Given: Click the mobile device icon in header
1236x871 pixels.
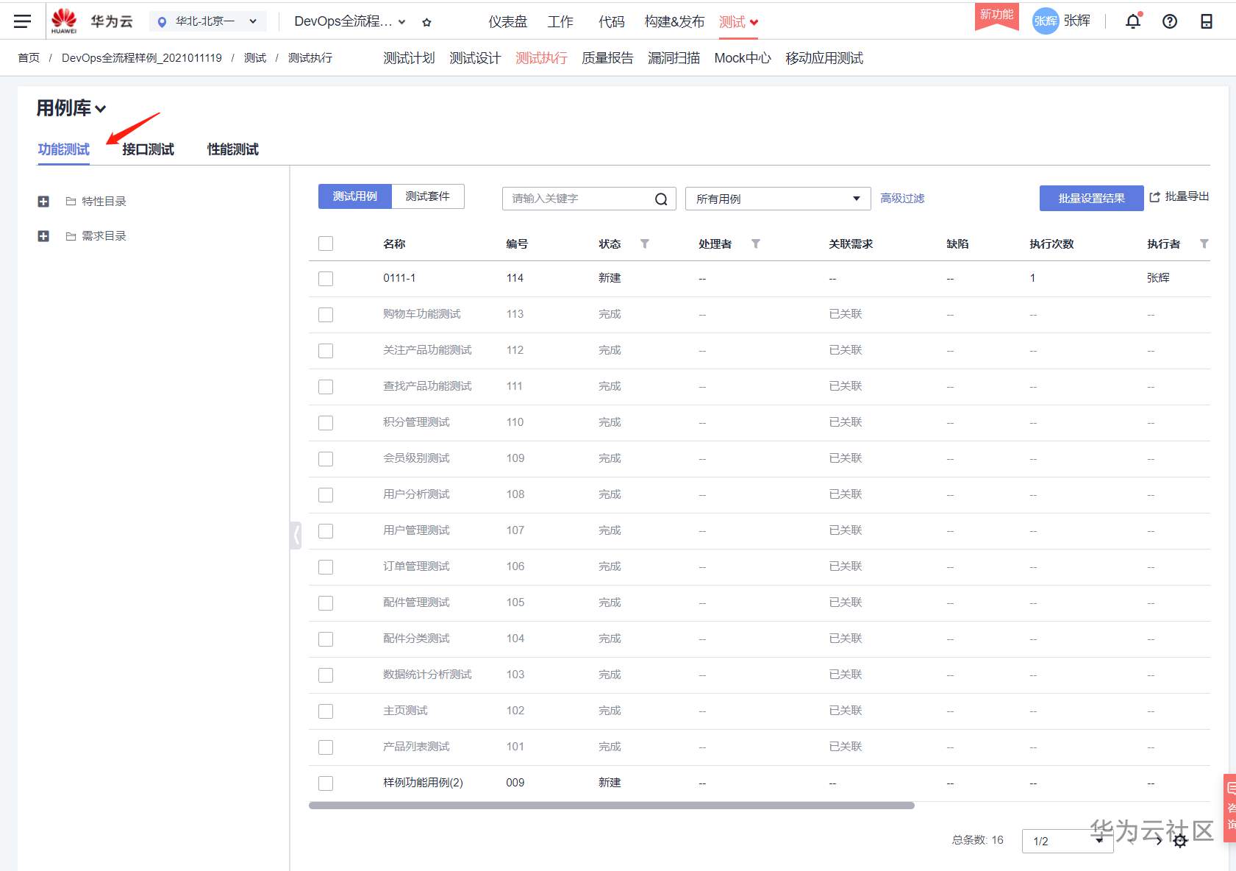Looking at the screenshot, I should click(x=1207, y=21).
